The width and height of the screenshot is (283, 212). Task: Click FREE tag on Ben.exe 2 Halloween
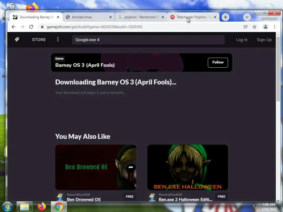pyautogui.click(x=221, y=197)
